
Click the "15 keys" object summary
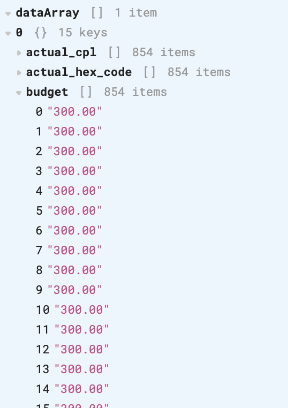[x=83, y=33]
